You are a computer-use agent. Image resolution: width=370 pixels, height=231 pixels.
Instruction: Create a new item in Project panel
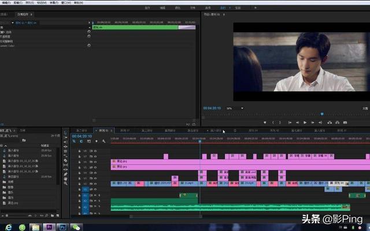click(x=58, y=215)
